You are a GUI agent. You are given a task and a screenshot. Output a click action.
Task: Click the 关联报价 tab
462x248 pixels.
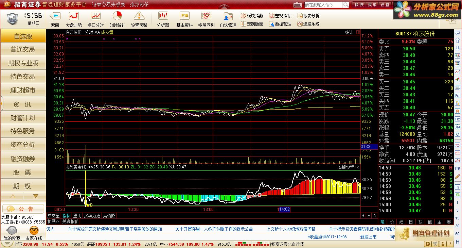point(70,221)
